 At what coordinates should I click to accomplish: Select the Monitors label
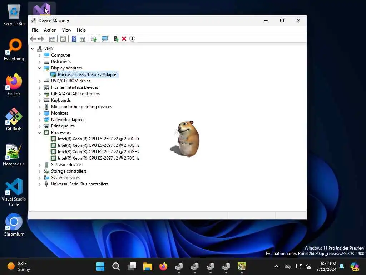click(60, 113)
